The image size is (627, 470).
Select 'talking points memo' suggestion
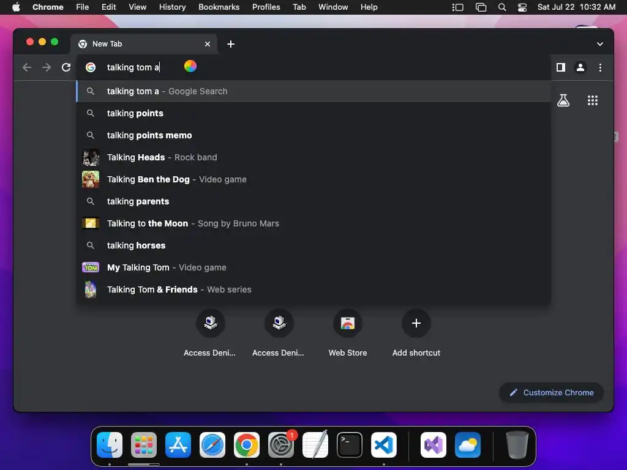click(313, 135)
